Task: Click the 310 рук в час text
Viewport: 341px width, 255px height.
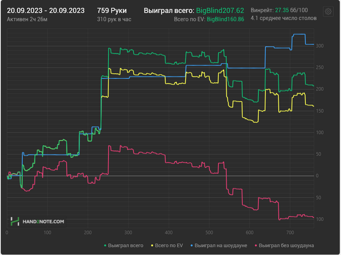Action: [114, 20]
